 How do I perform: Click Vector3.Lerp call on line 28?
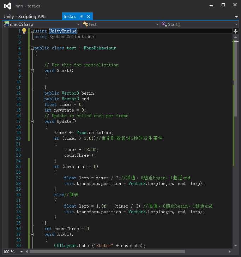(x=166, y=184)
